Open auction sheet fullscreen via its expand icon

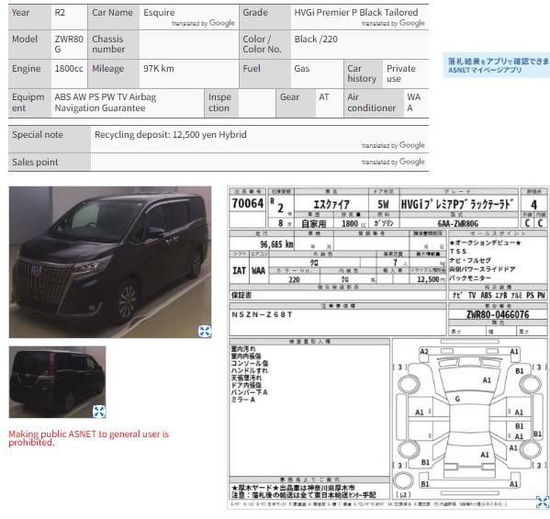(543, 502)
